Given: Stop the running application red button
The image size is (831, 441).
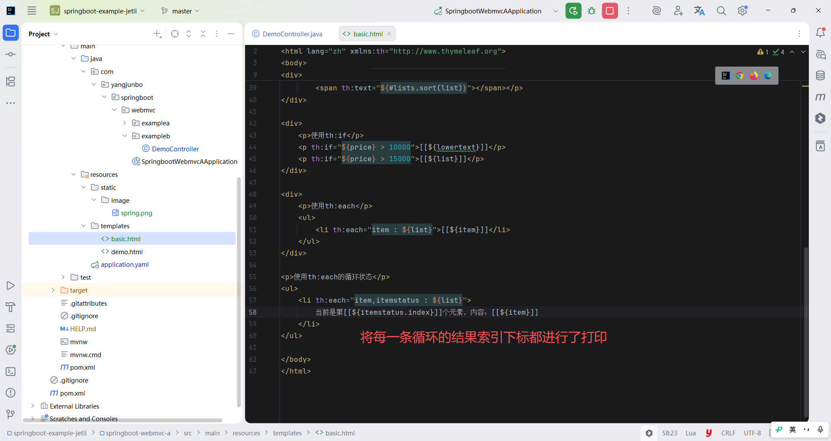Looking at the screenshot, I should (610, 11).
